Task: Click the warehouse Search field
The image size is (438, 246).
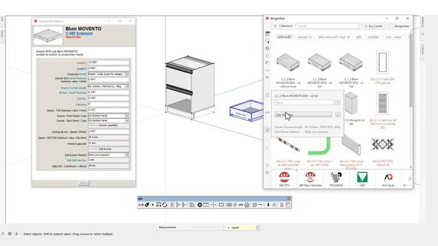Action: (327, 26)
